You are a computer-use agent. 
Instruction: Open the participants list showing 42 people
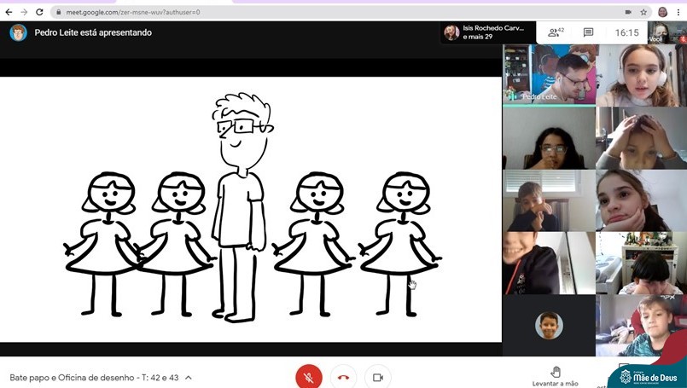556,32
